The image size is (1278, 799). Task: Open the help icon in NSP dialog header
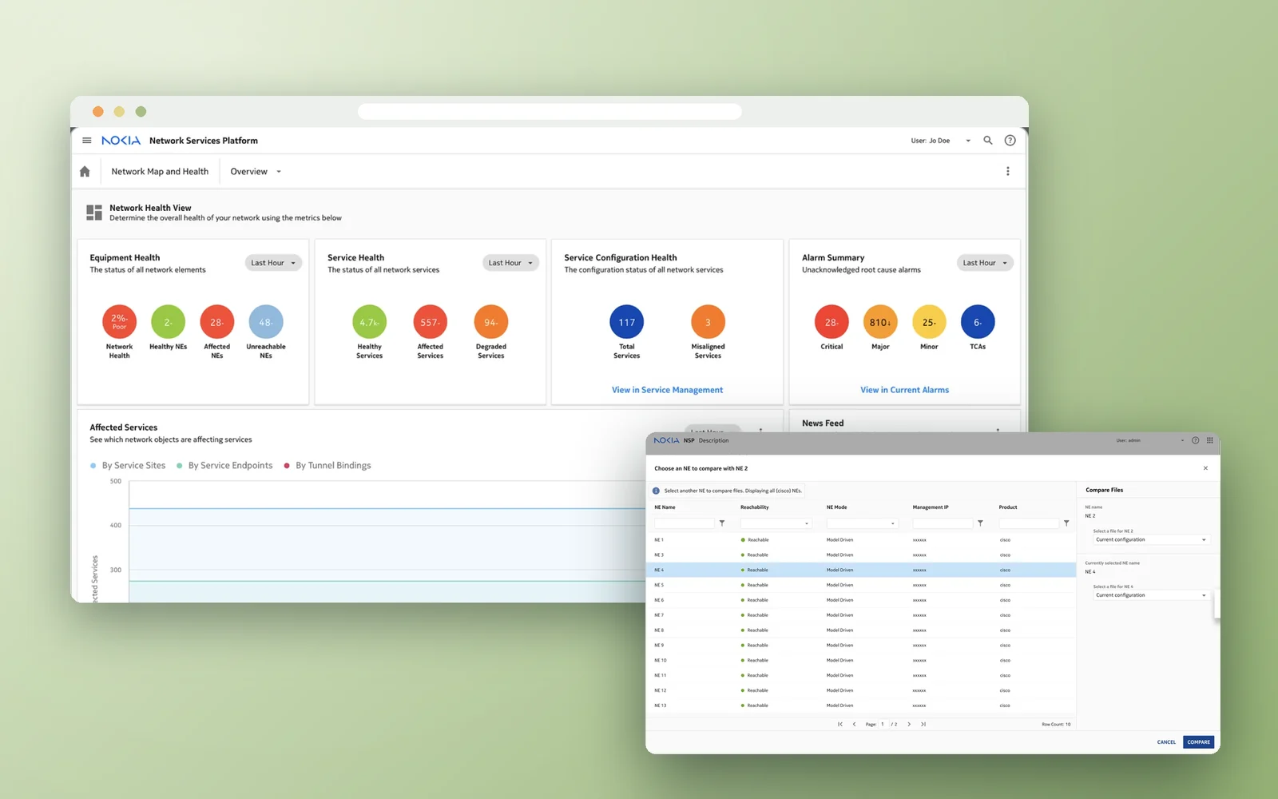(x=1196, y=440)
